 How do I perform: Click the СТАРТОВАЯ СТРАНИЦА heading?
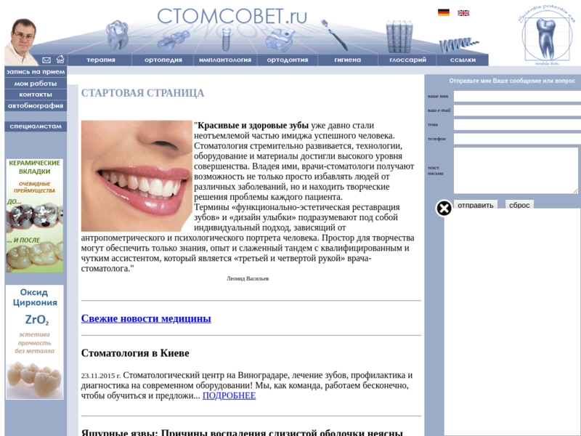click(142, 93)
